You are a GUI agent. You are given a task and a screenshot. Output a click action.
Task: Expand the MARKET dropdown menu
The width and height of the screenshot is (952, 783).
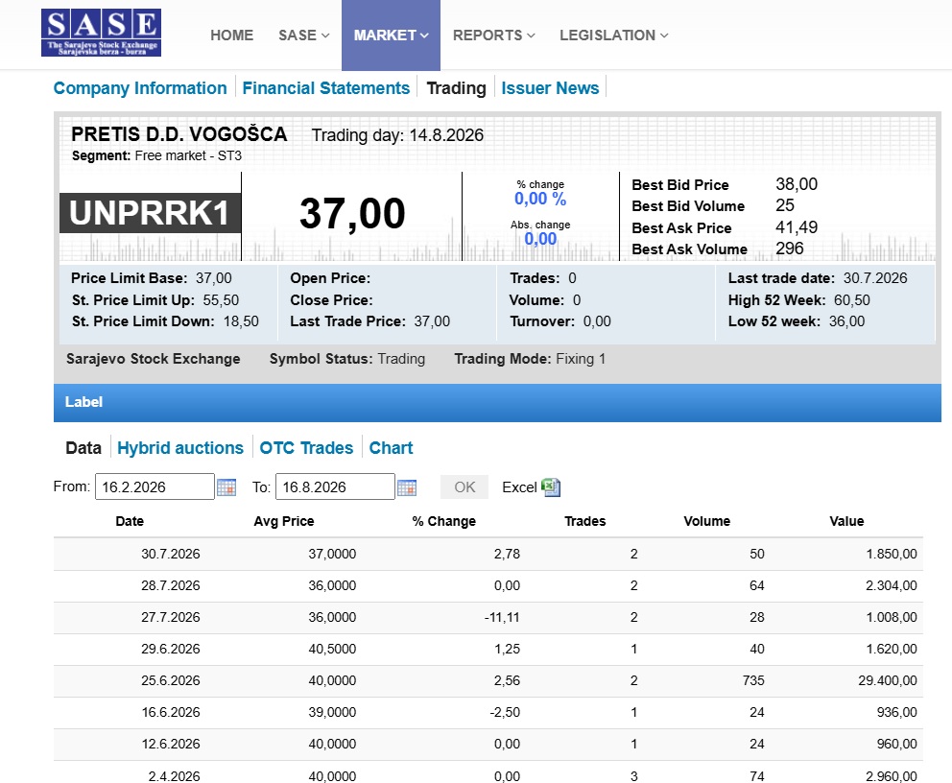(x=391, y=36)
